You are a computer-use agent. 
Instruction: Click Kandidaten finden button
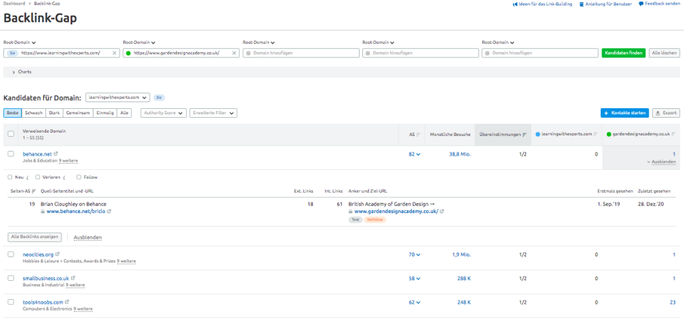(623, 53)
